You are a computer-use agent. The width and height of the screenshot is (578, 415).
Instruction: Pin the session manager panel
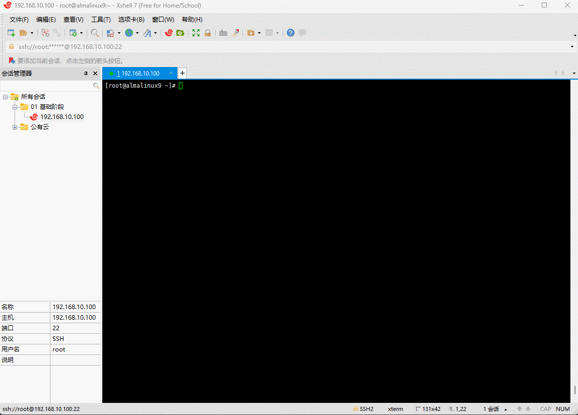(86, 74)
